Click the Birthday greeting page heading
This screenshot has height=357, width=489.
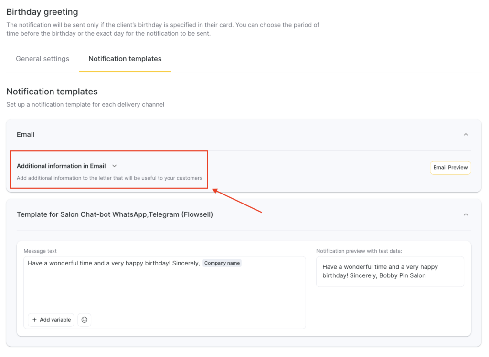(42, 12)
